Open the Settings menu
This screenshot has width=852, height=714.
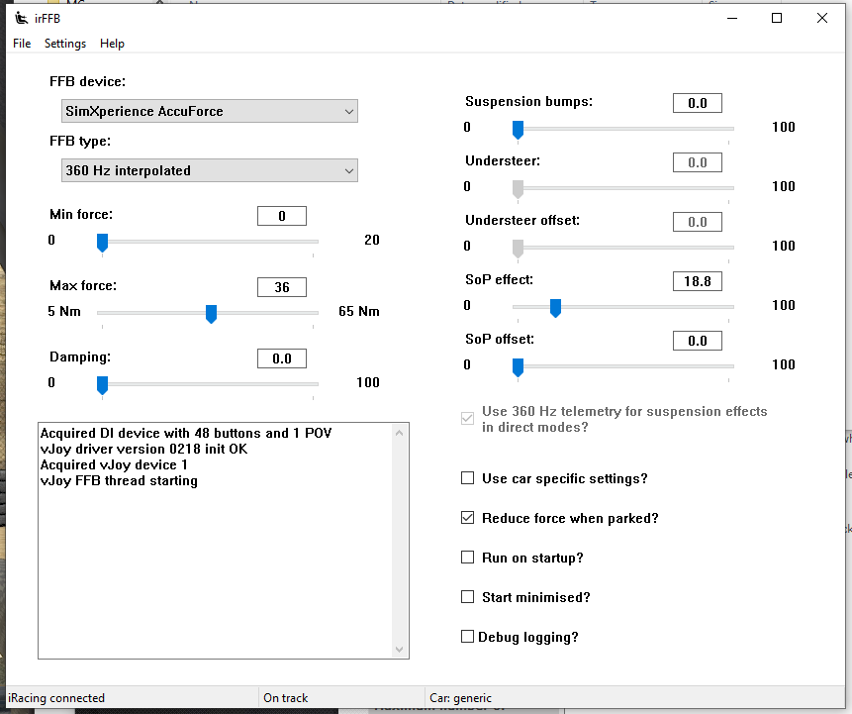click(65, 44)
